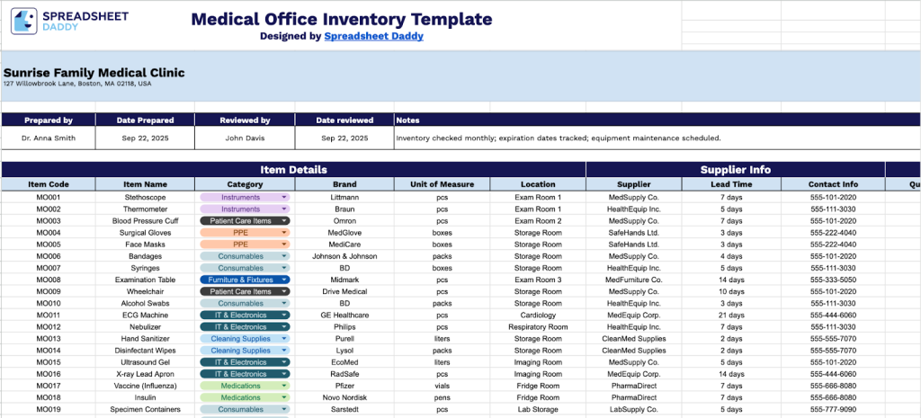The width and height of the screenshot is (921, 418).
Task: Click the Respiratory Room location cell
Action: click(538, 327)
